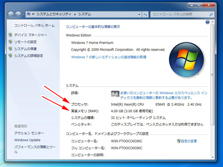Open Windows Update link in sidebar
The height and width of the screenshot is (167, 223).
[27, 140]
